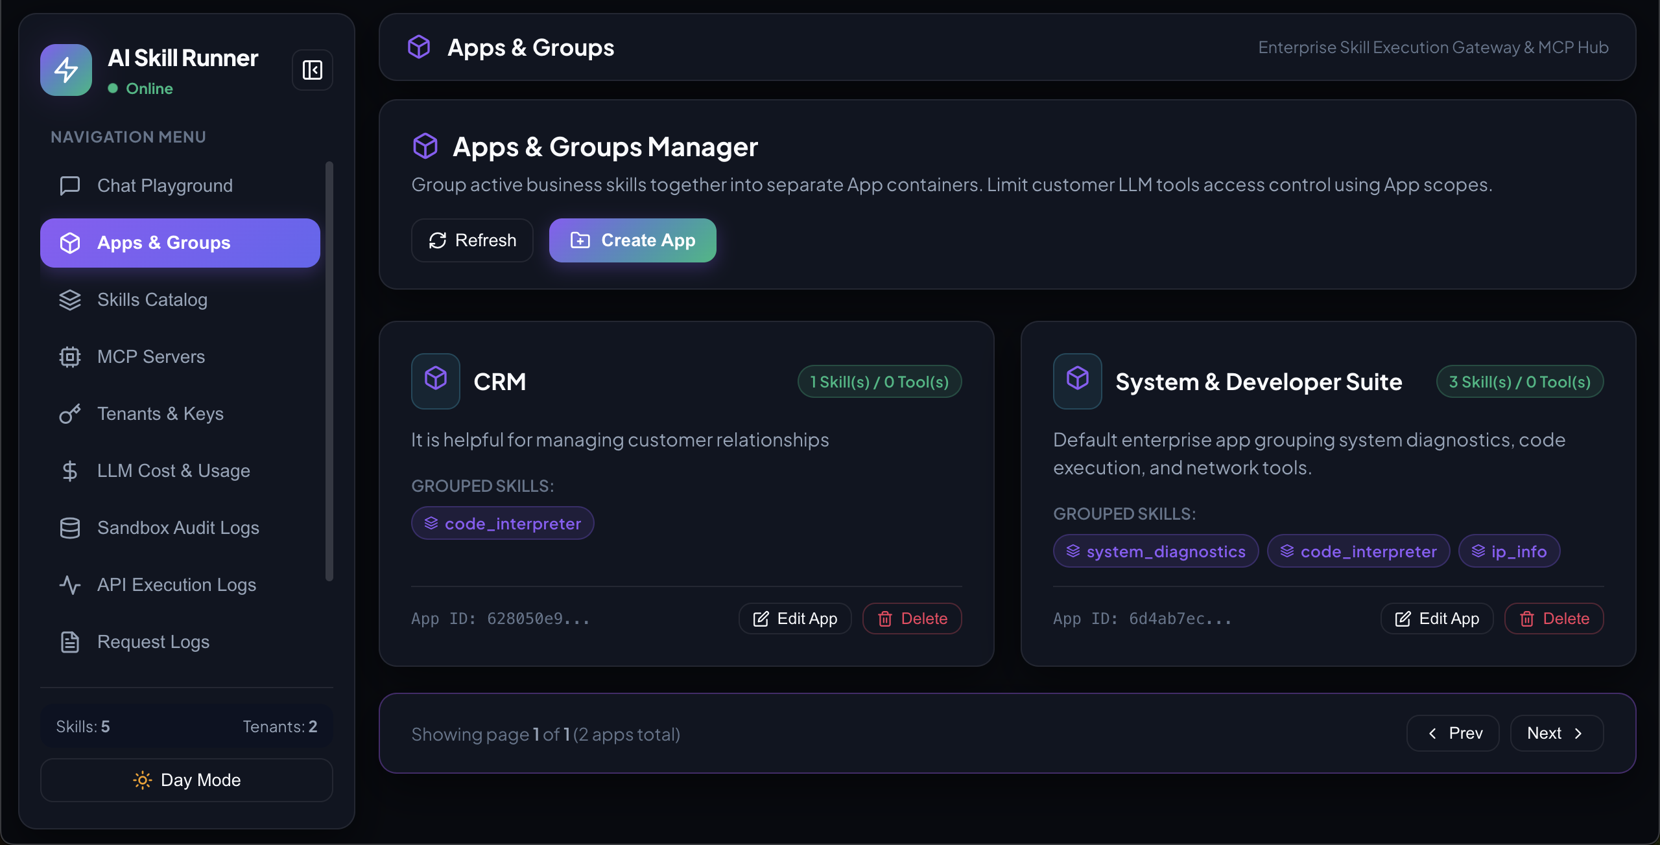The image size is (1660, 845).
Task: Click the App ID: 628050e9... text
Action: click(x=501, y=619)
